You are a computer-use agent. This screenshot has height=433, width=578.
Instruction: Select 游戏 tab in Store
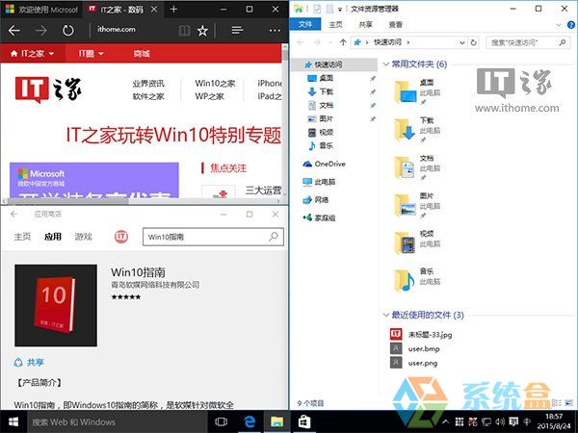coord(83,237)
